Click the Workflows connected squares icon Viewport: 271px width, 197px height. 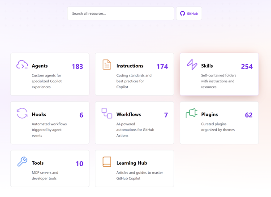(107, 113)
